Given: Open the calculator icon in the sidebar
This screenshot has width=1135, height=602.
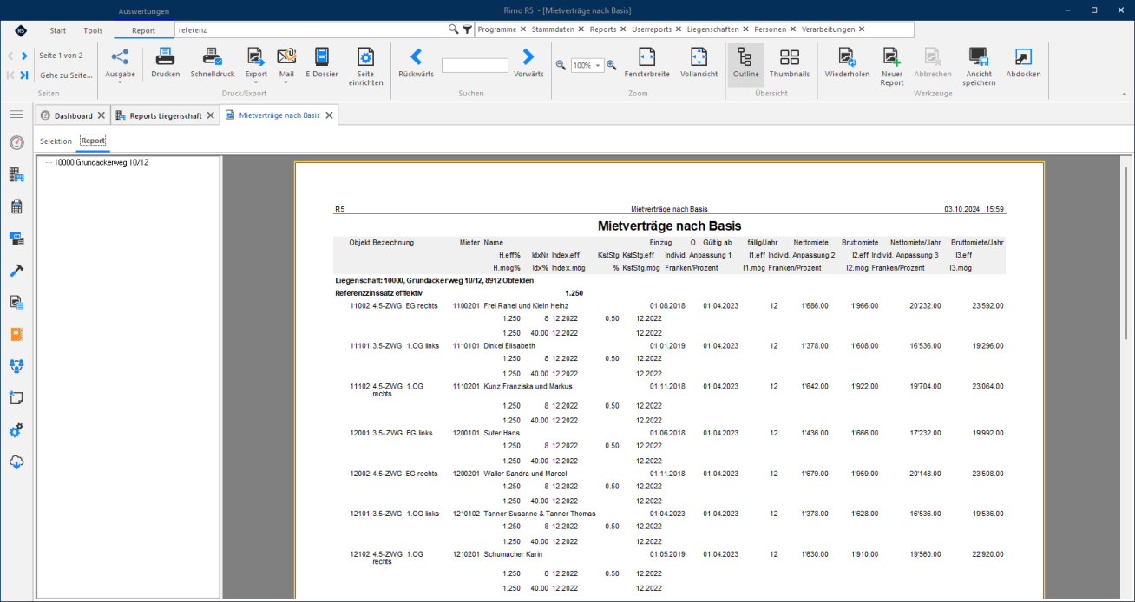Looking at the screenshot, I should coord(16,206).
